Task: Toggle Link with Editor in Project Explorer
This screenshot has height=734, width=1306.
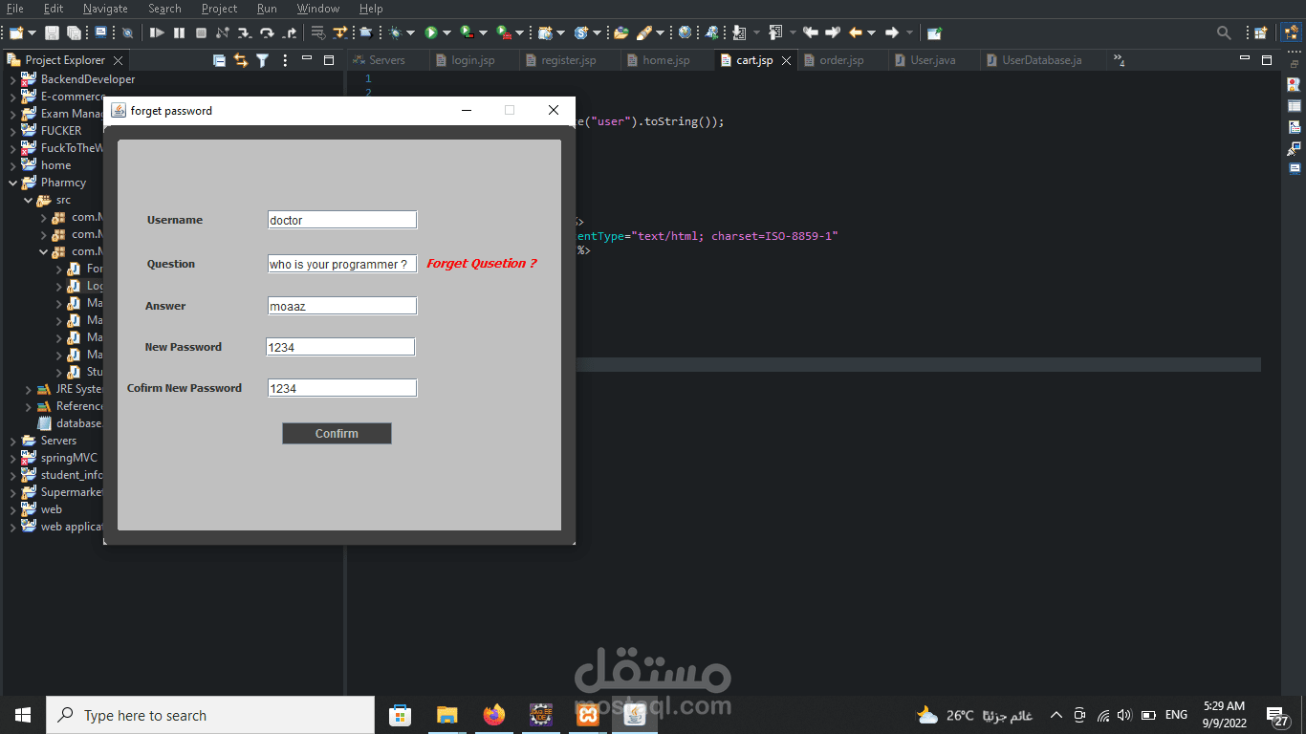Action: (x=241, y=60)
